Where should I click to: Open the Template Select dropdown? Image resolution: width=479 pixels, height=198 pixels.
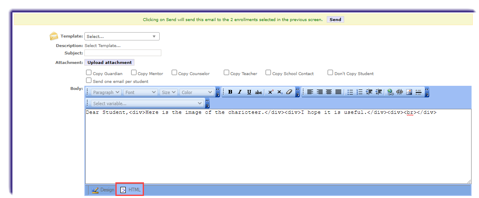(x=122, y=36)
